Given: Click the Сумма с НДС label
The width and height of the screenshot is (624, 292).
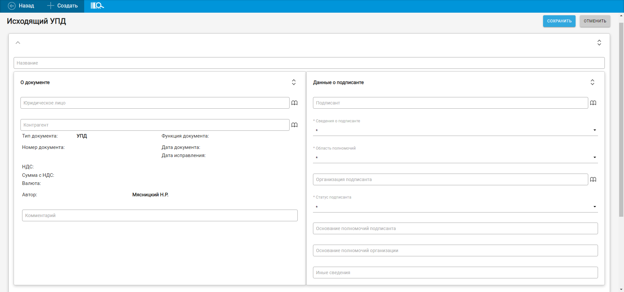Looking at the screenshot, I should point(38,175).
